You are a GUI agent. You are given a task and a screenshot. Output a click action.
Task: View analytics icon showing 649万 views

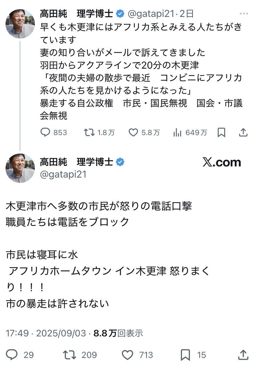[177, 132]
